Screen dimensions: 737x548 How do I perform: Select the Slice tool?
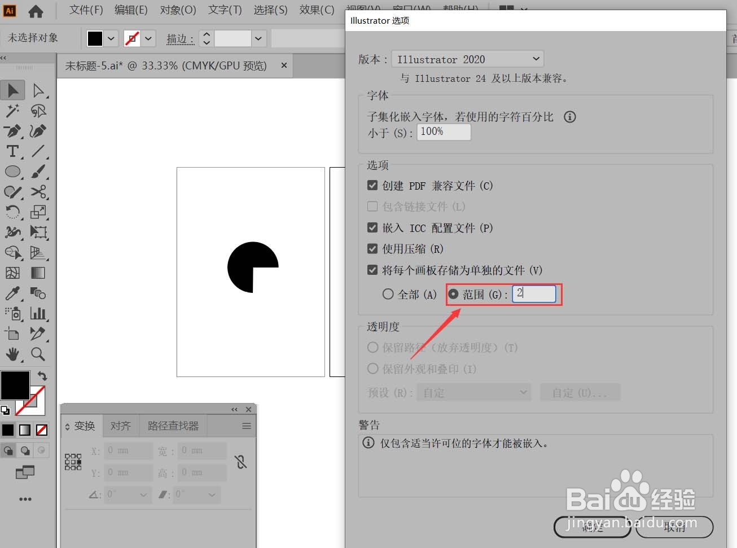coord(38,334)
